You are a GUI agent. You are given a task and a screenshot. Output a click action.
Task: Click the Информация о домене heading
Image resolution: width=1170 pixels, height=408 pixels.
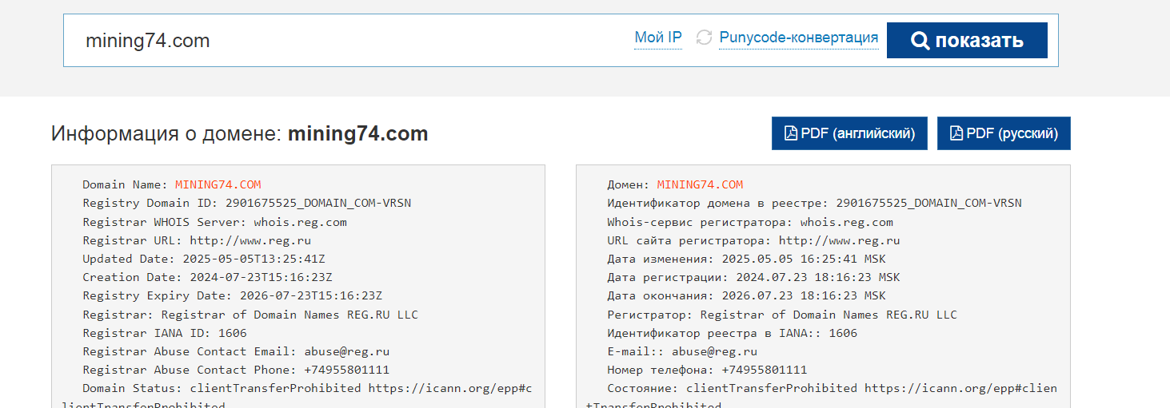point(239,133)
